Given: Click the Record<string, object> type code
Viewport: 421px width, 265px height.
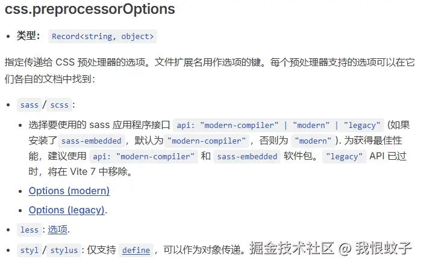Looking at the screenshot, I should pyautogui.click(x=102, y=37).
